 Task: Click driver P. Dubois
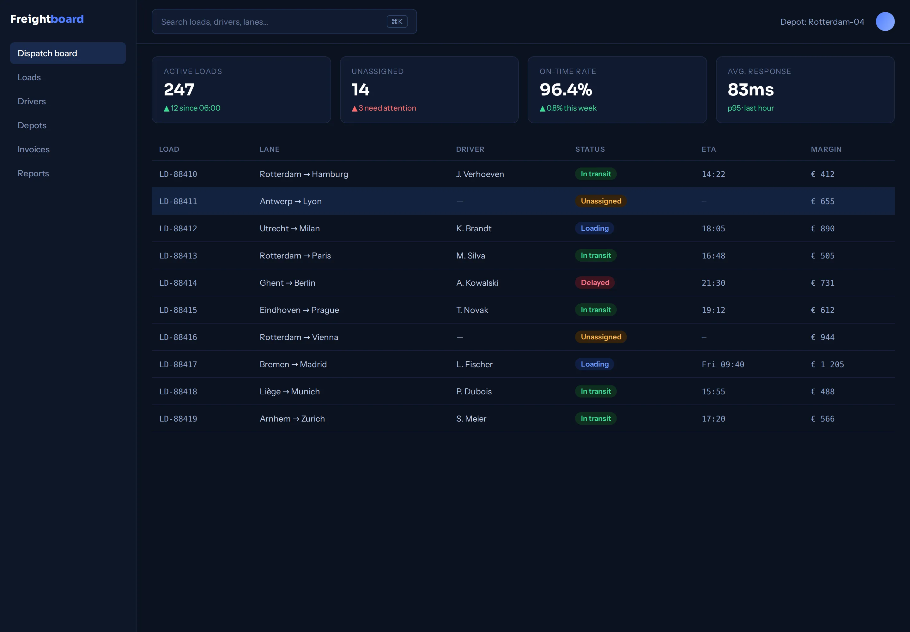click(474, 392)
